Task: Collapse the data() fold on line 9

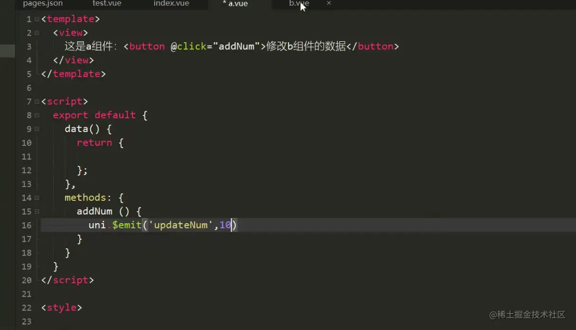Action: 37,129
